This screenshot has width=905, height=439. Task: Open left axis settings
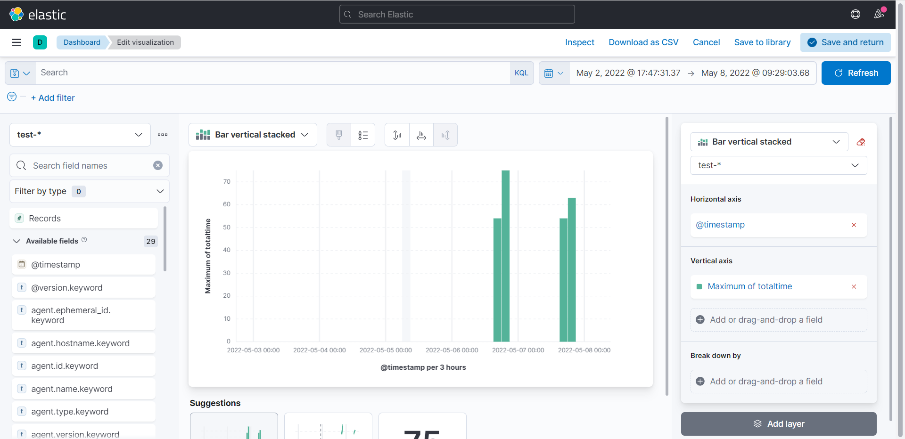(397, 135)
